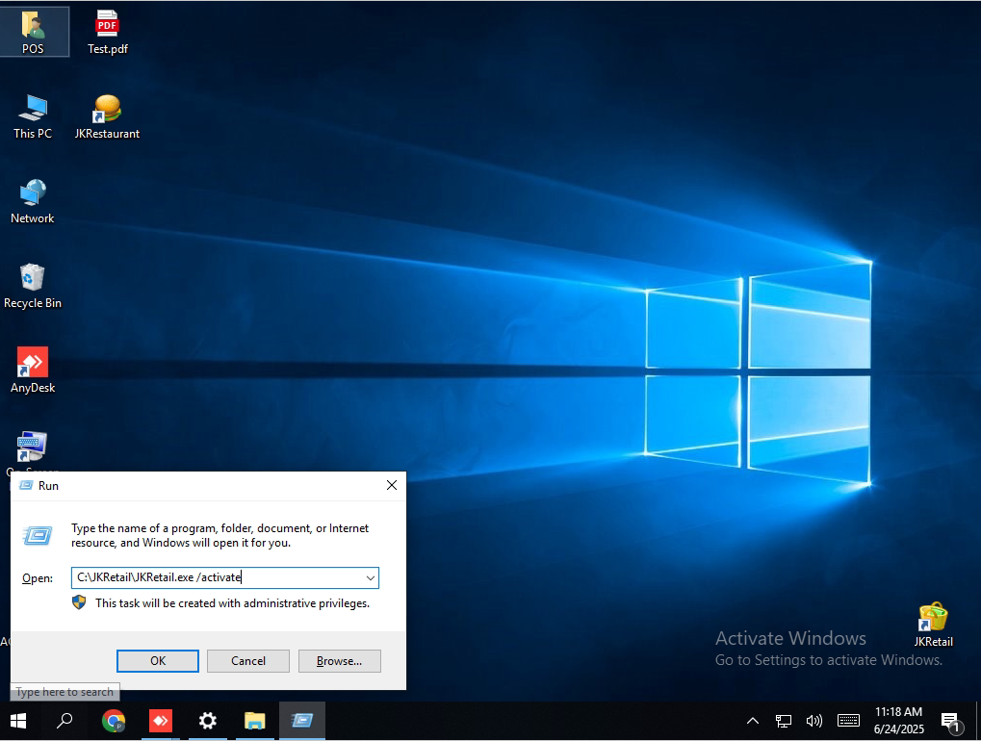Open the Action Center notifications icon

[x=951, y=722]
